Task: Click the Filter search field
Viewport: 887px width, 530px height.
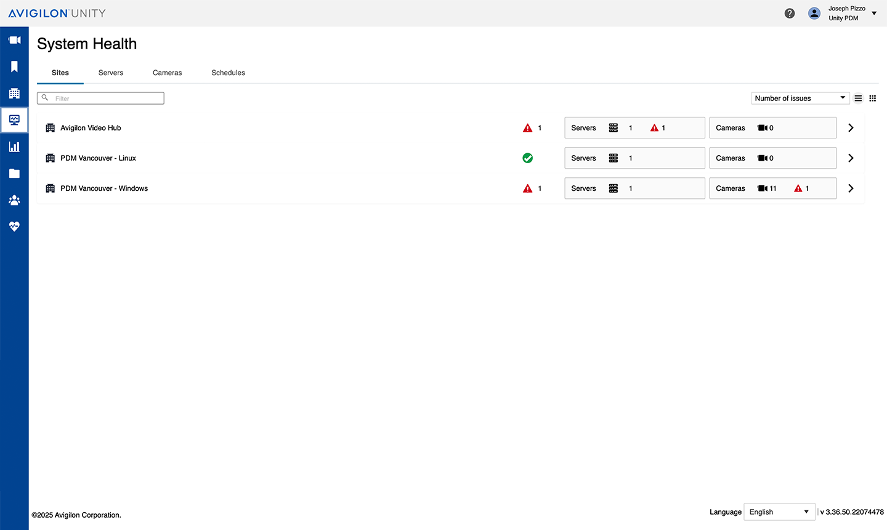Action: (x=100, y=98)
